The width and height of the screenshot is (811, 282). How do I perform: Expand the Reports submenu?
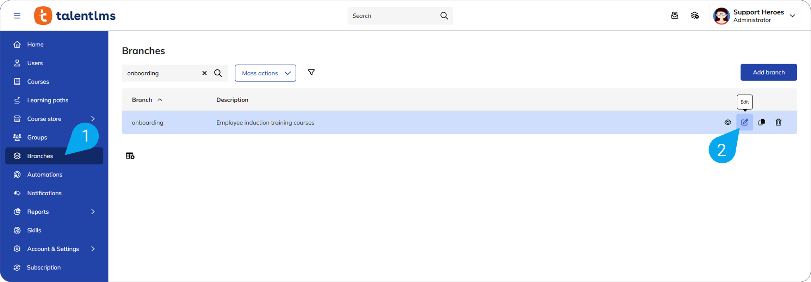coord(93,212)
